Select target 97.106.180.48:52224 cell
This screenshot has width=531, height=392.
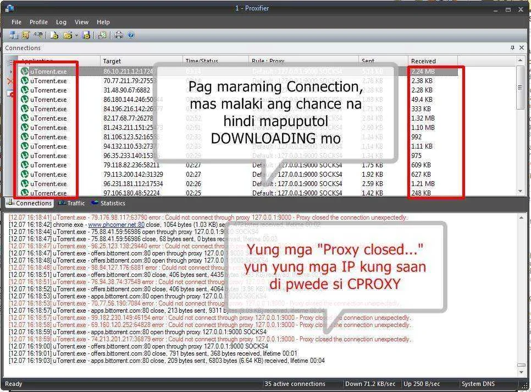[131, 193]
